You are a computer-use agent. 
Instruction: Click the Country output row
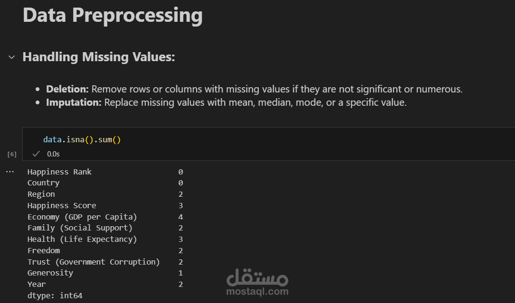pyautogui.click(x=43, y=183)
